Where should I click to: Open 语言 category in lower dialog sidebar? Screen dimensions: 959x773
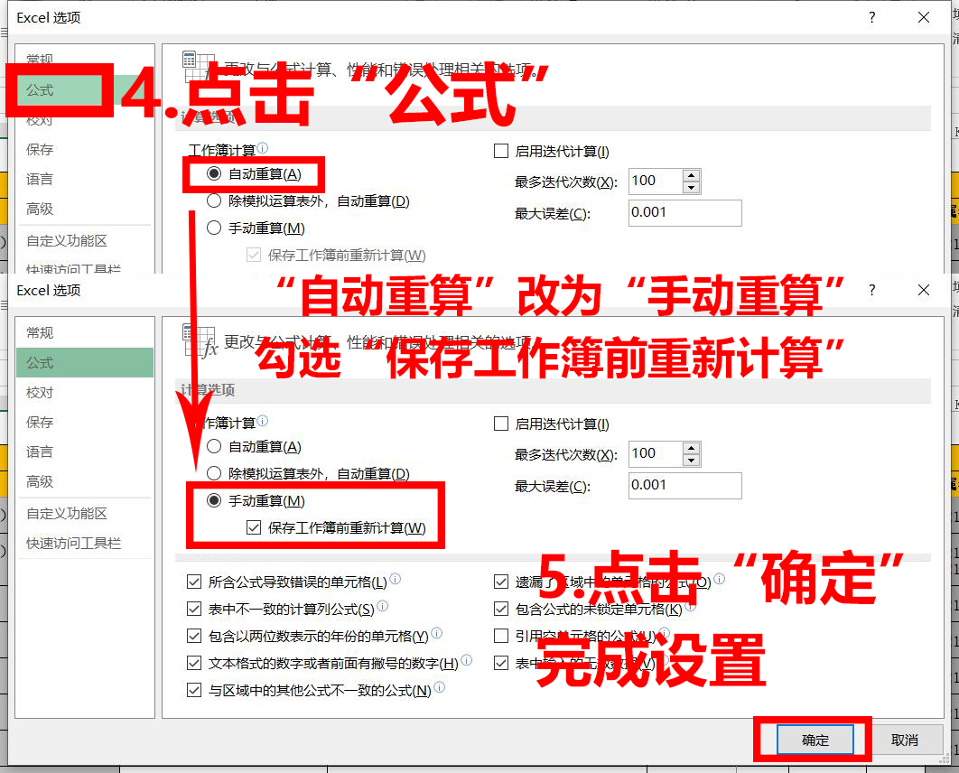pyautogui.click(x=84, y=452)
